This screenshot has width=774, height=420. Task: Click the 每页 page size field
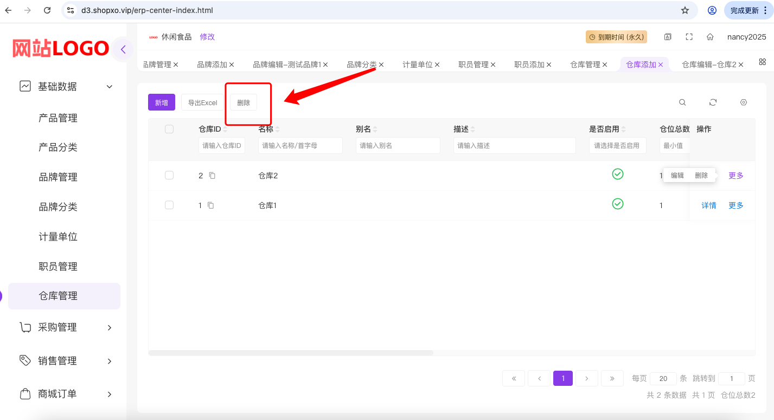(663, 379)
